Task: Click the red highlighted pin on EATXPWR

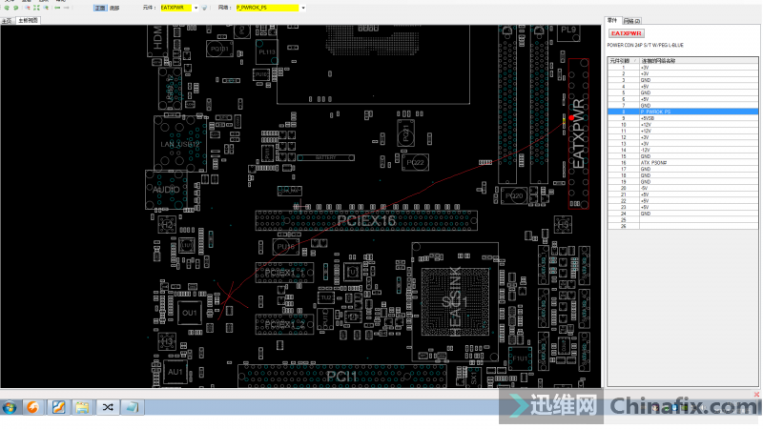Action: (571, 117)
